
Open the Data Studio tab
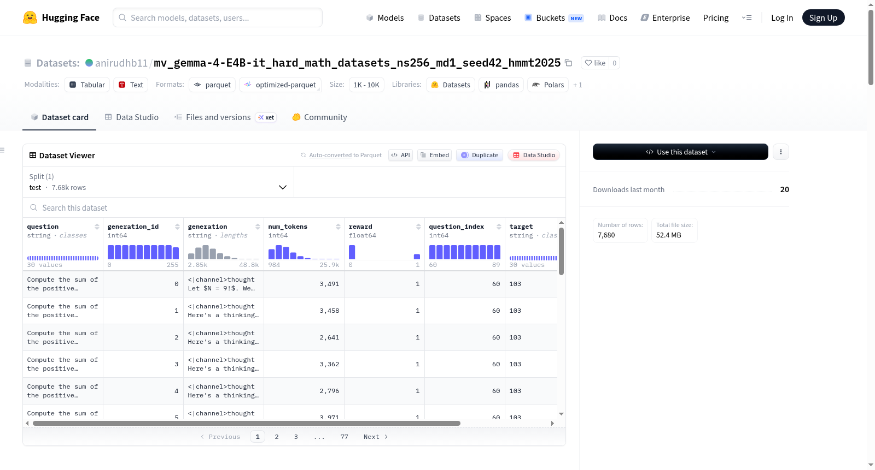coord(132,117)
